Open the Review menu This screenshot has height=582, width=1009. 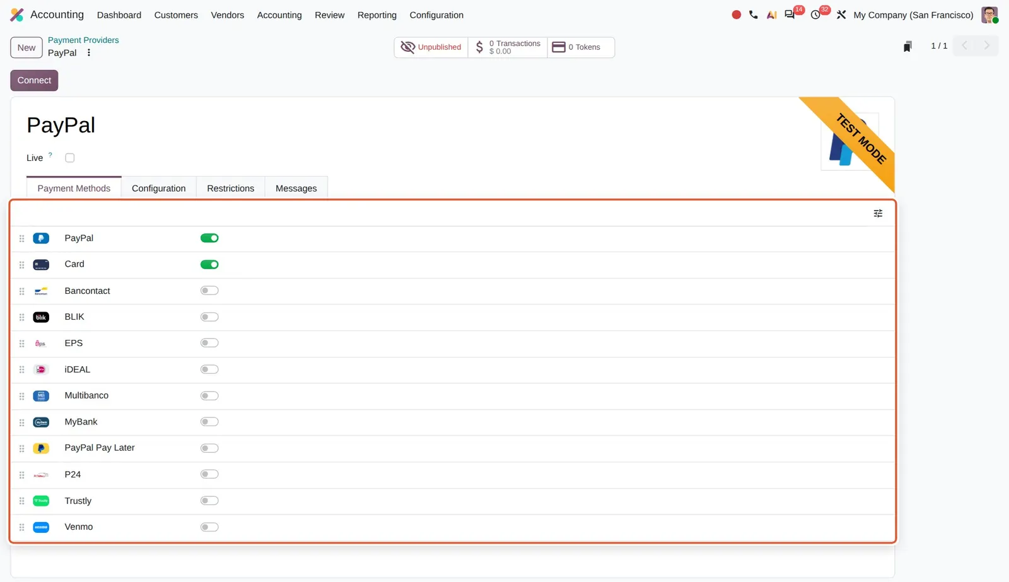pyautogui.click(x=329, y=15)
